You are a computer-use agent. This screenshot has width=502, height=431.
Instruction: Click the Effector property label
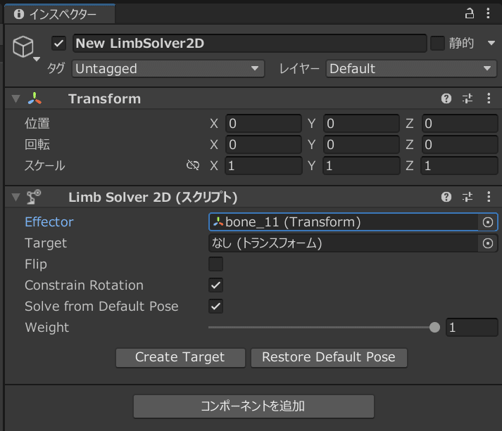click(49, 222)
